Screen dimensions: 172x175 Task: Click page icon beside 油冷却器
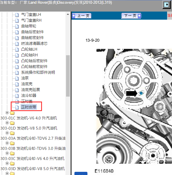coord(17,96)
